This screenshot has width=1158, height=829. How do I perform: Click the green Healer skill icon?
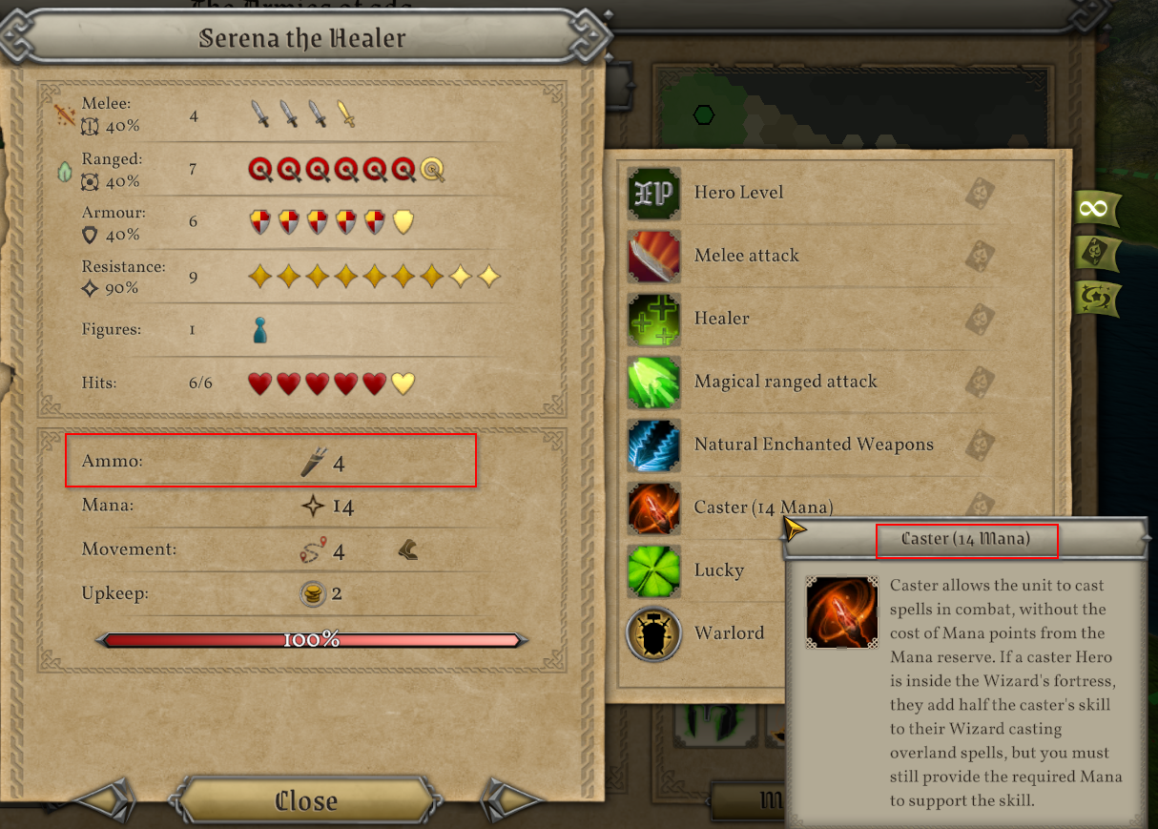point(653,319)
